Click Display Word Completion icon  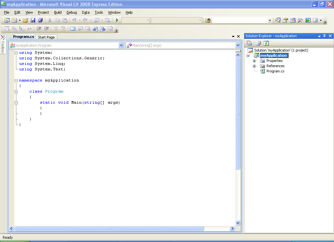pyautogui.click(x=29, y=29)
